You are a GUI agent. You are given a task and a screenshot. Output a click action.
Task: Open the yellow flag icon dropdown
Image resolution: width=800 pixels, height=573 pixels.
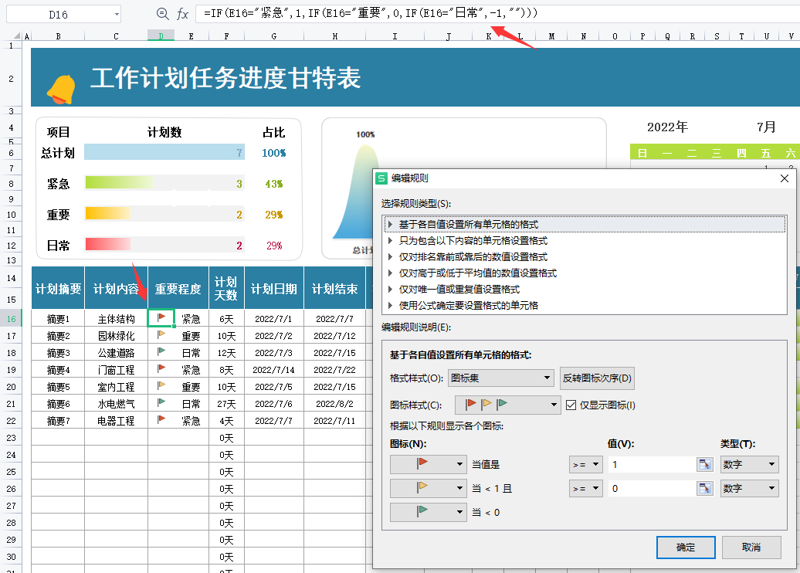(x=428, y=488)
